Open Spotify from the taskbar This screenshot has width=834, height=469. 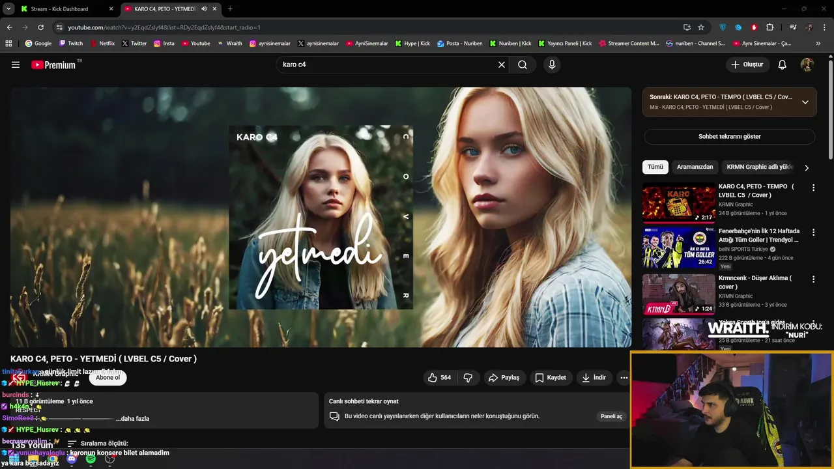[x=91, y=459]
